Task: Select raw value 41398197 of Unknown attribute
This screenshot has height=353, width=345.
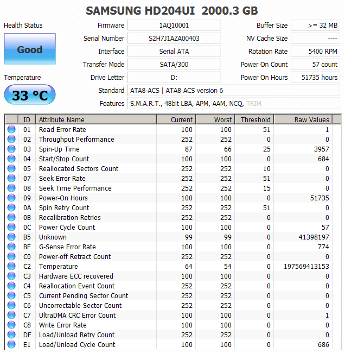Action: click(x=314, y=237)
